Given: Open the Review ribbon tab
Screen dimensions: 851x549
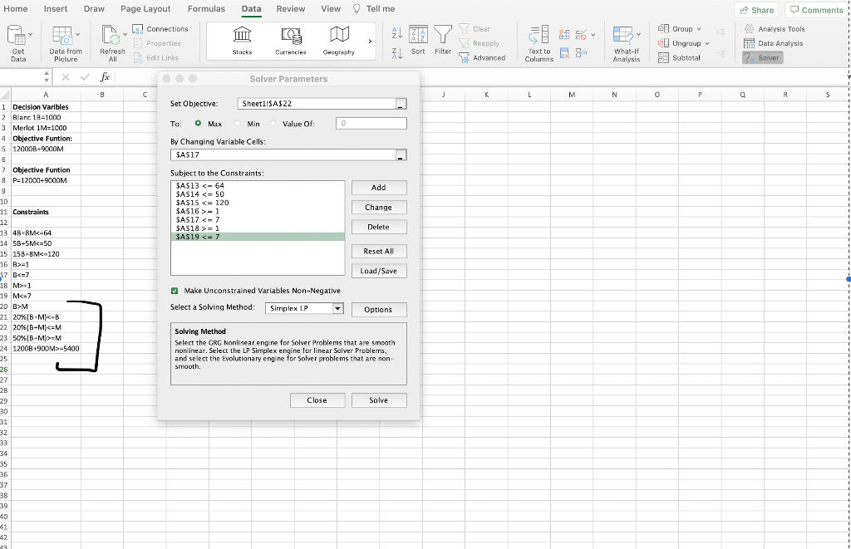Looking at the screenshot, I should 290,8.
